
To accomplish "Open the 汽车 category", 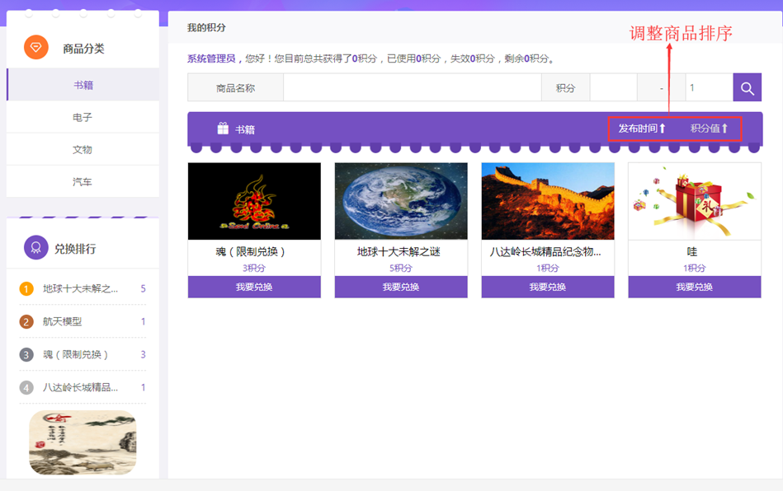I will click(83, 181).
